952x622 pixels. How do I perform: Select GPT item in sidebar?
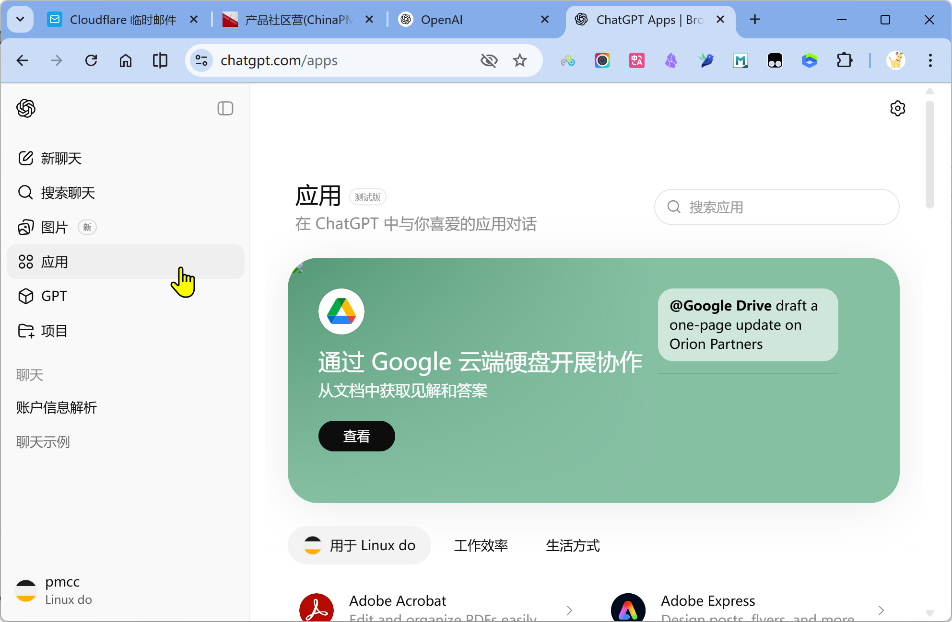tap(54, 296)
